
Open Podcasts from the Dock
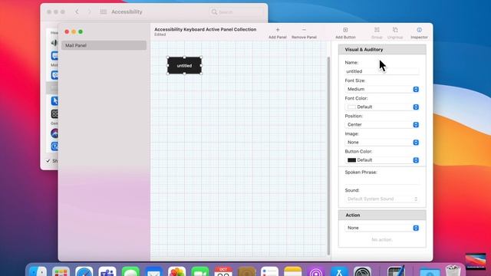[x=316, y=271]
